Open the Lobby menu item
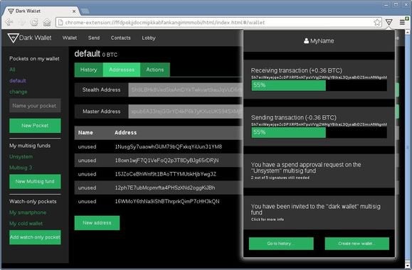This screenshot has height=270, width=412. [x=149, y=38]
